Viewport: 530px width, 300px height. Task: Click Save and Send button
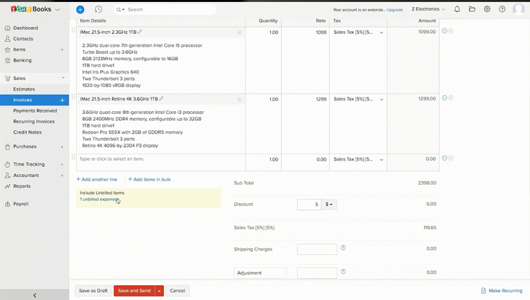point(134,291)
